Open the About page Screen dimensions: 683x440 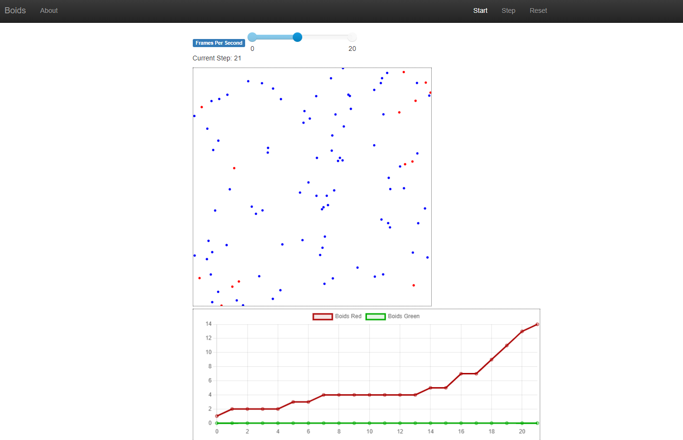(49, 10)
